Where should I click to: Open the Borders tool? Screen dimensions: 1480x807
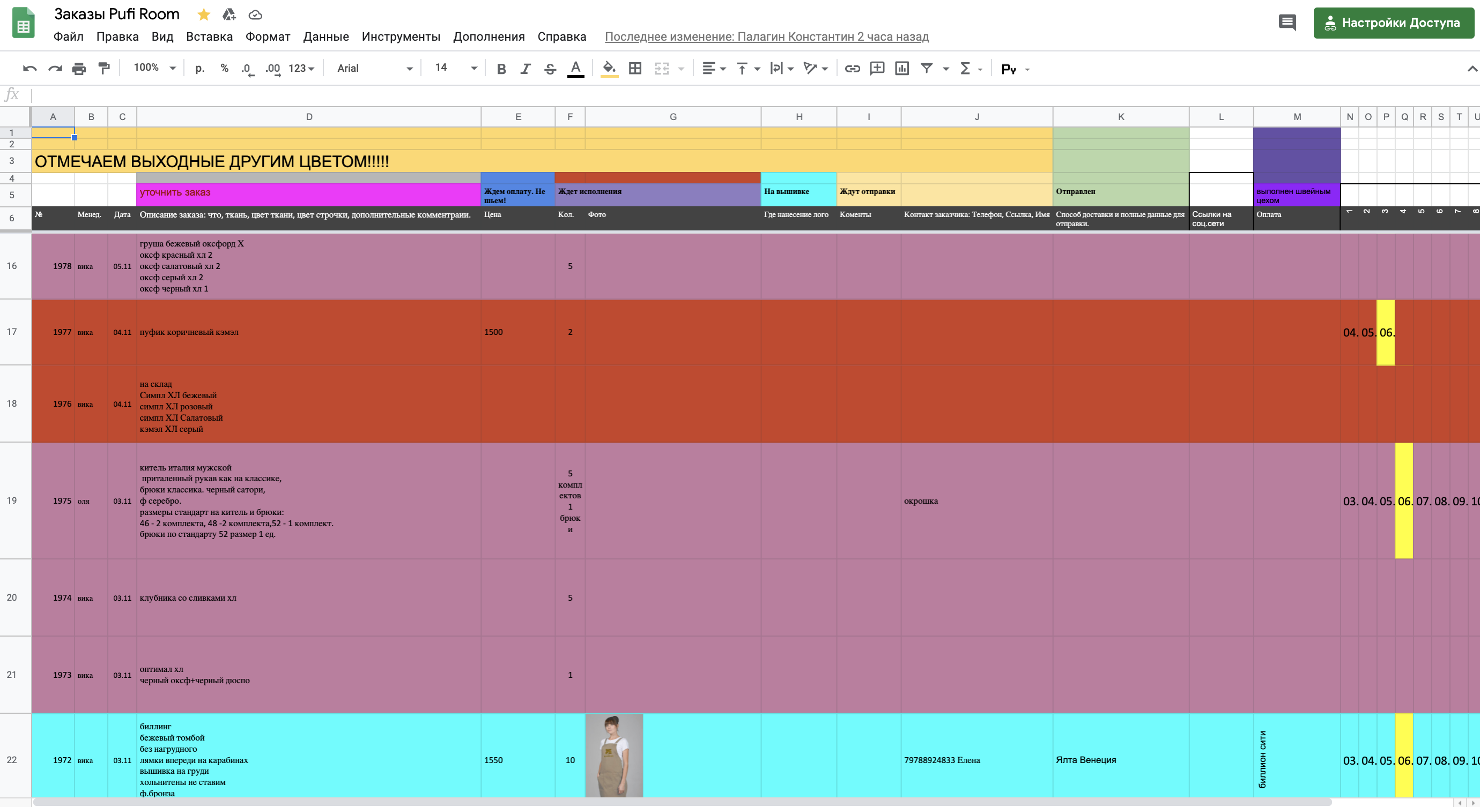coord(635,68)
